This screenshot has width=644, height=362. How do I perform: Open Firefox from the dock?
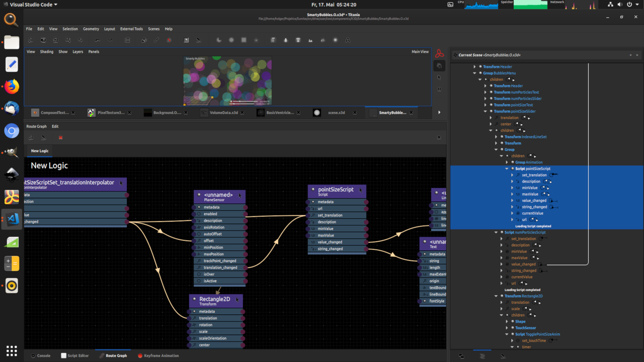point(11,86)
